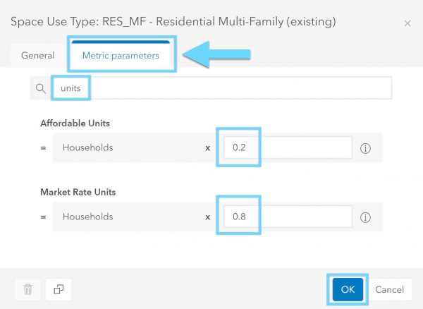Switch to the General tab
The image size is (423, 309).
[38, 56]
